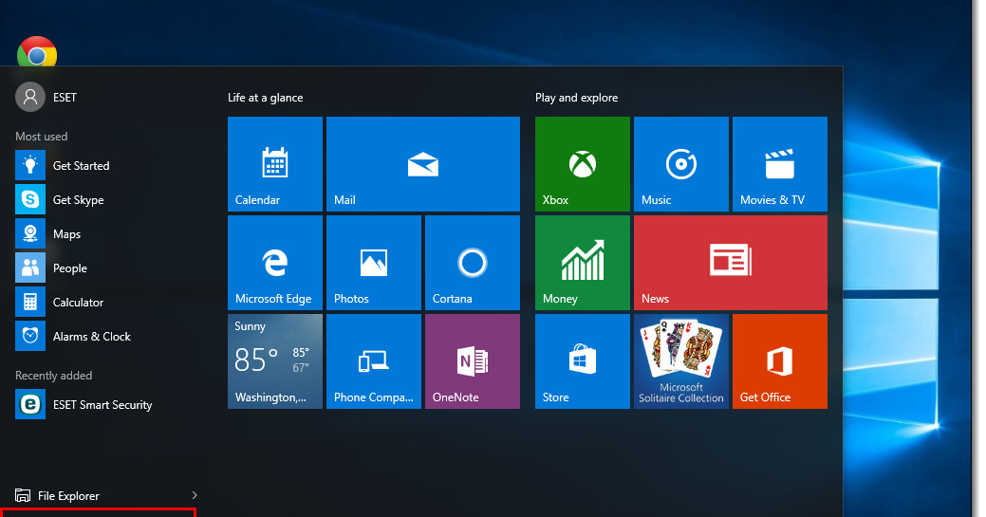986x517 pixels.
Task: Expand the File Explorer jump list arrow
Action: pos(195,495)
